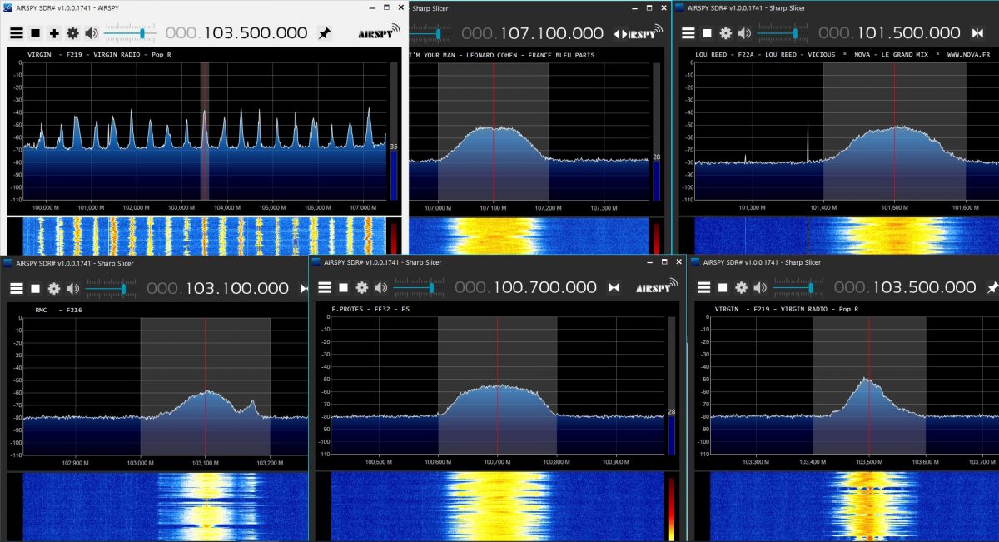The height and width of the screenshot is (542, 999).
Task: Stop playback in the main 103.500.000 AIRSPY window
Action: (x=36, y=33)
